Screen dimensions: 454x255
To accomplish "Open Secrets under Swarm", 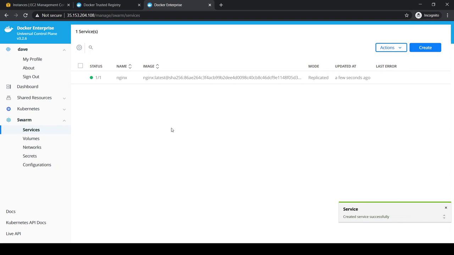I will (x=30, y=156).
